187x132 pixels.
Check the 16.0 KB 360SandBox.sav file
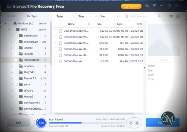[x=56, y=61]
